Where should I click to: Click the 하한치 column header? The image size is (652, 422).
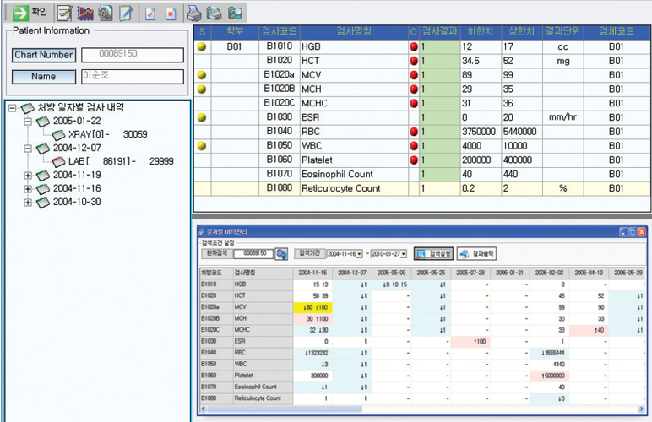click(x=481, y=31)
